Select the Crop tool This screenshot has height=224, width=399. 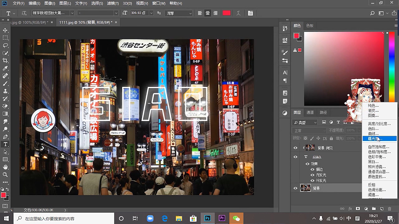click(5, 61)
